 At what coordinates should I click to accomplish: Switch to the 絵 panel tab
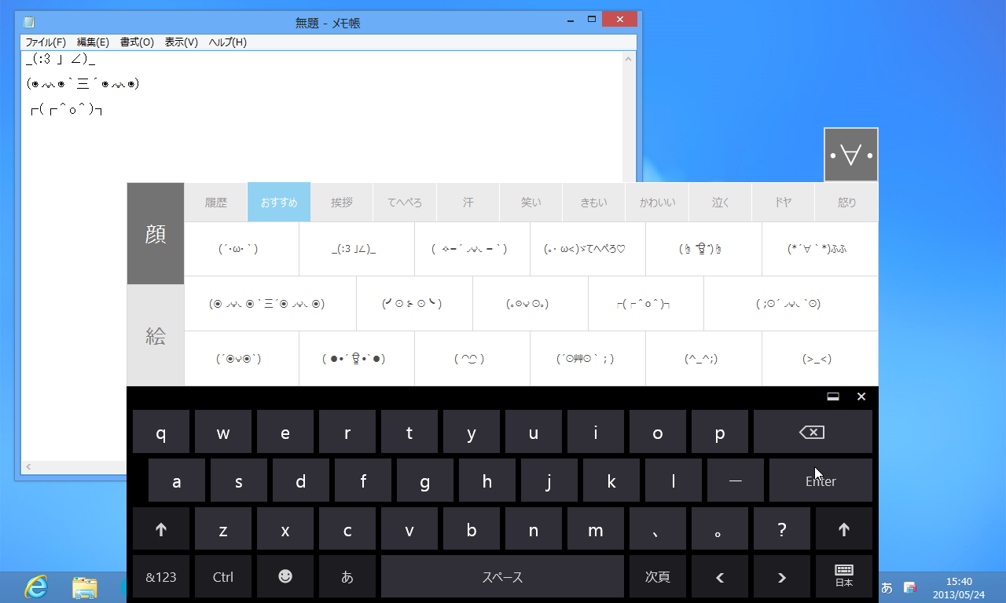(155, 335)
